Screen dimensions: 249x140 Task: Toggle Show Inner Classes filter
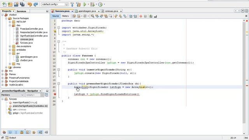(x=28, y=132)
